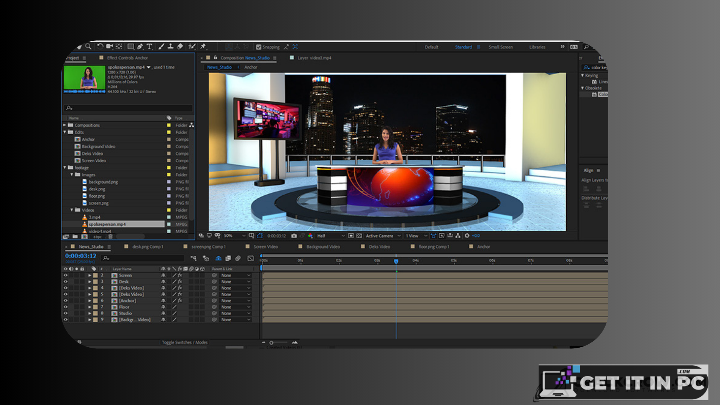Click the News_Studio tab label color swatch
The width and height of the screenshot is (720, 405).
73,246
